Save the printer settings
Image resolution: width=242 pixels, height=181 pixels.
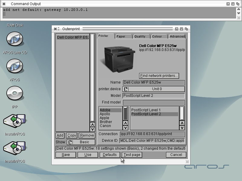[66, 155]
